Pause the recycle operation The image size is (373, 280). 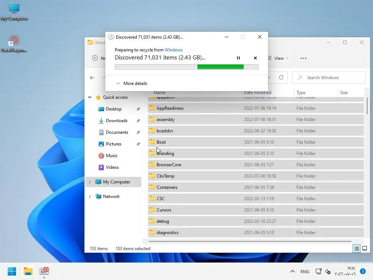[x=238, y=58]
